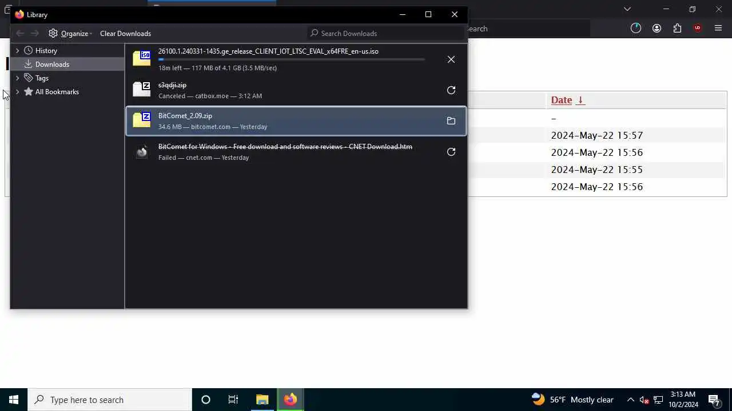
Task: Open Firefox hamburger application menu
Action: (x=718, y=28)
